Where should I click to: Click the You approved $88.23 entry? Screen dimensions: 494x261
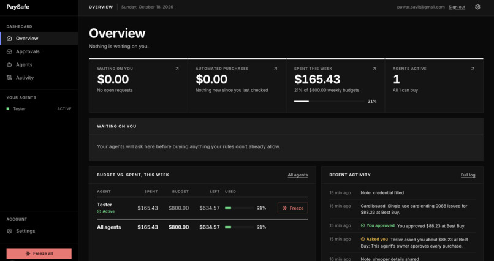[x=402, y=225]
